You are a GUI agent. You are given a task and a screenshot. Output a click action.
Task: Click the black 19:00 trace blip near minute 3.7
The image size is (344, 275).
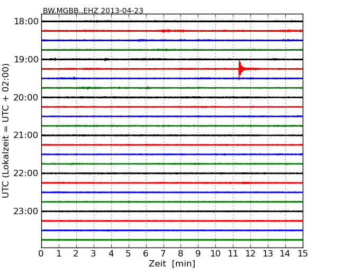106,59
